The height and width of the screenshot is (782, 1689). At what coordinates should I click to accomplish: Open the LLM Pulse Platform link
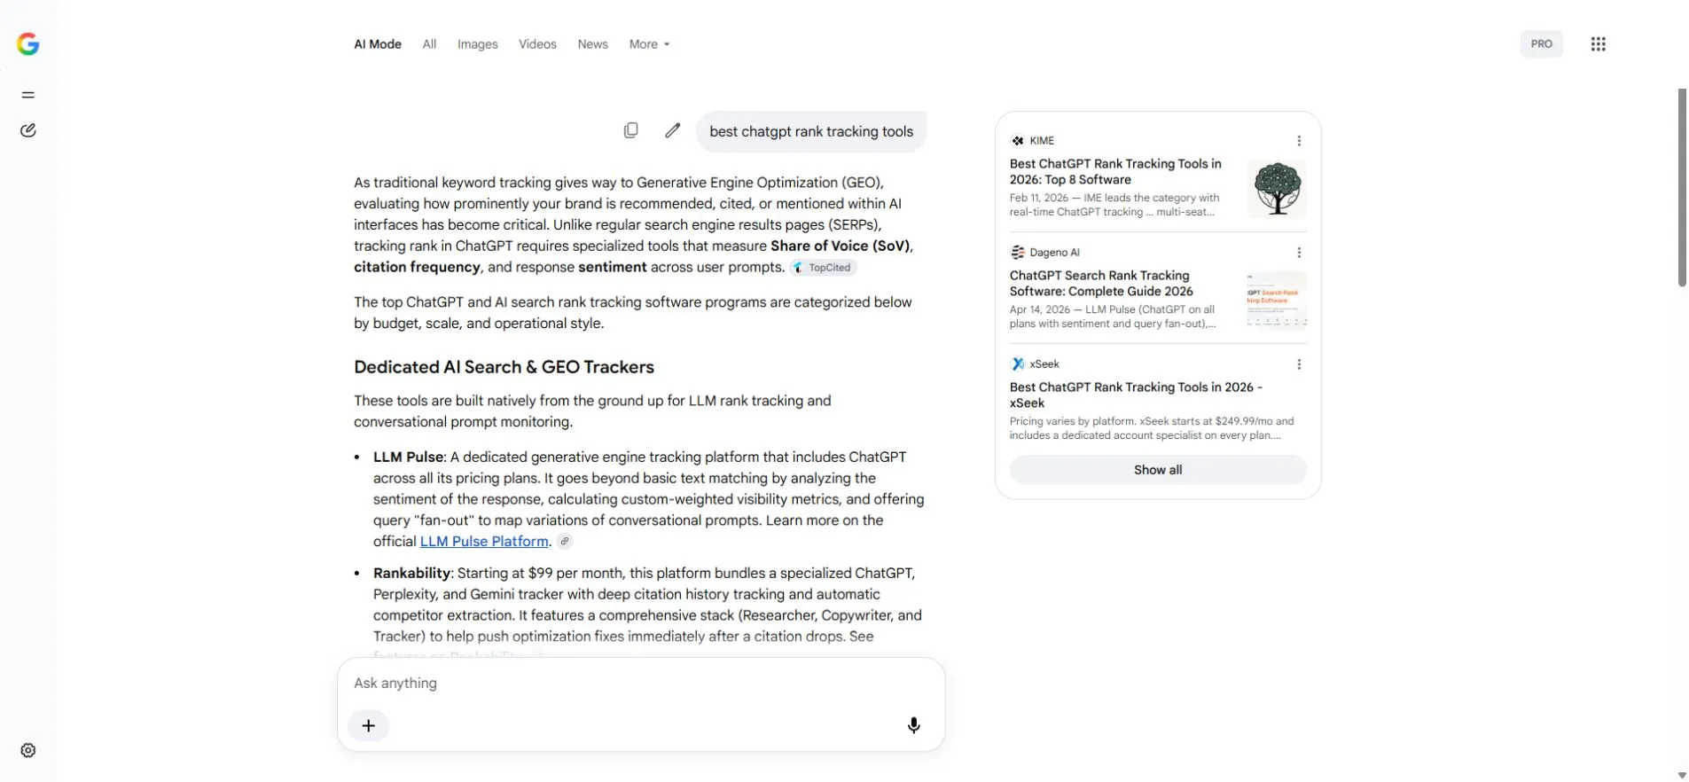[484, 542]
